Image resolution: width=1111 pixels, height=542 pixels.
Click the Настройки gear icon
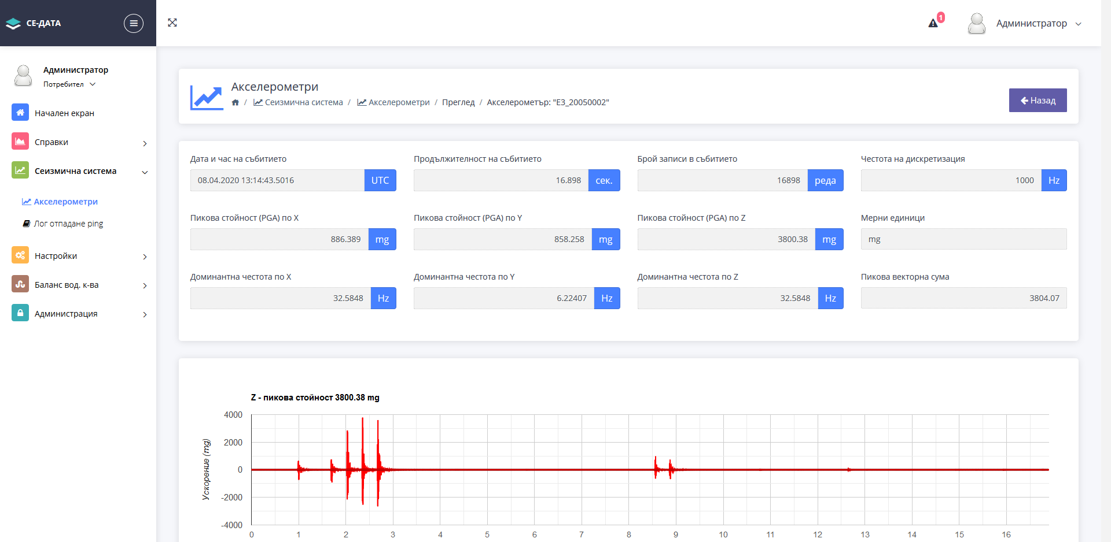(x=20, y=255)
